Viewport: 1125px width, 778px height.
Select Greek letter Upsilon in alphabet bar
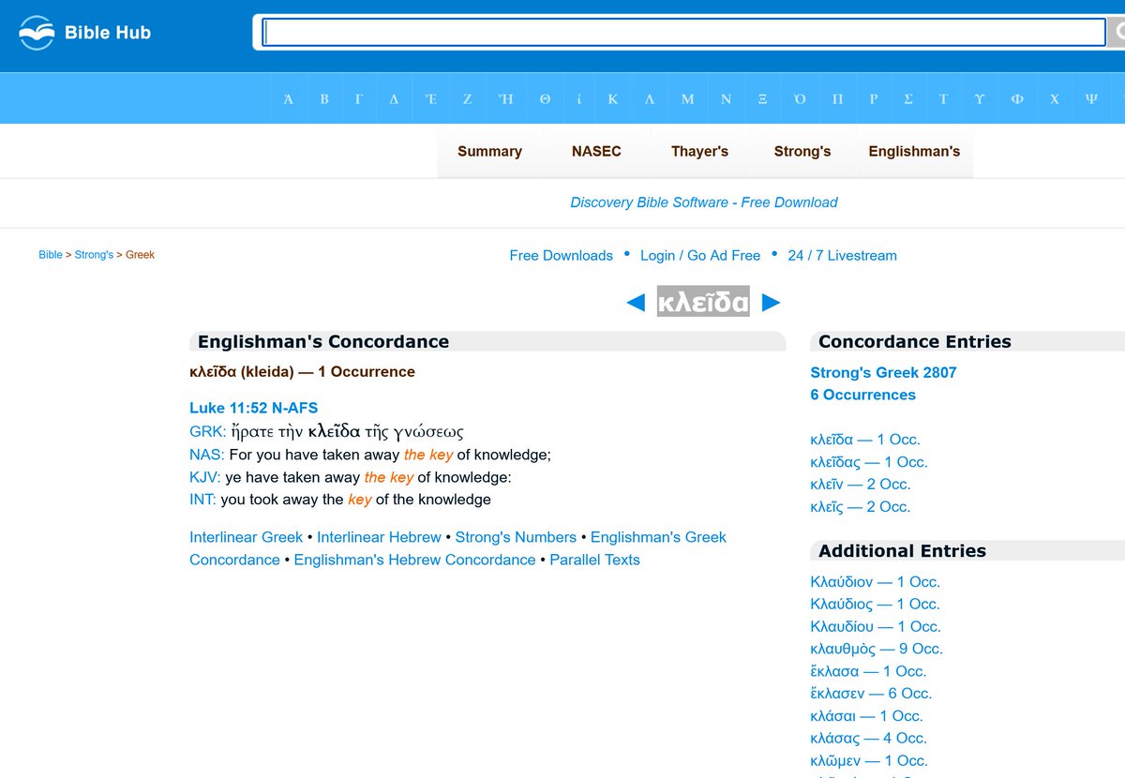point(979,98)
